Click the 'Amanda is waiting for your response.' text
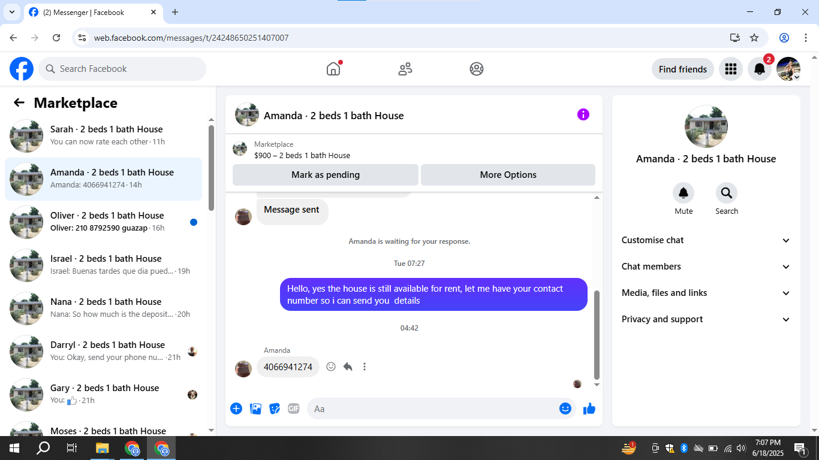 pos(409,241)
